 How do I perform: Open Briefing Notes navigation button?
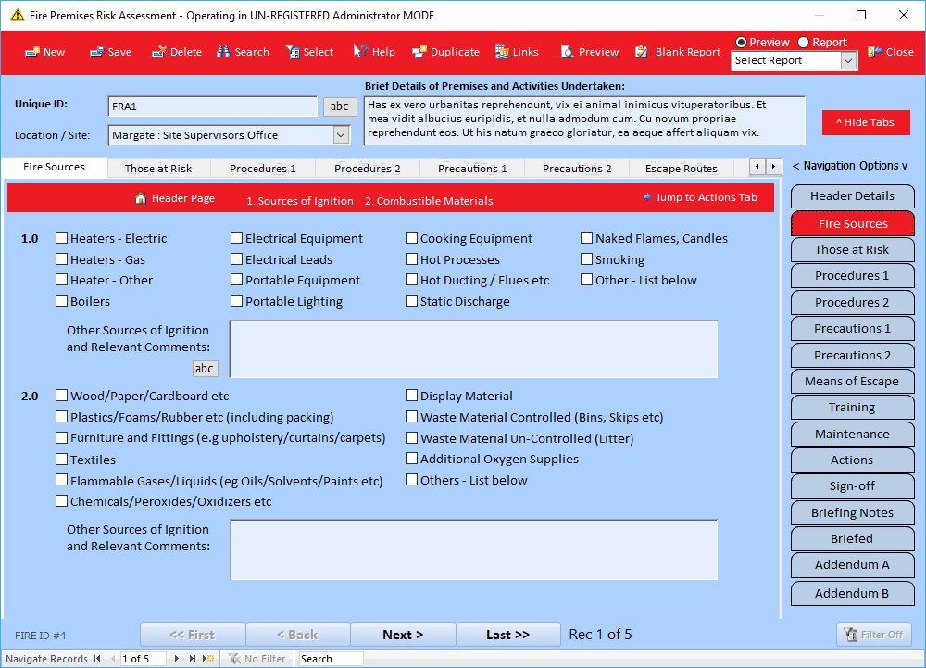pyautogui.click(x=852, y=512)
